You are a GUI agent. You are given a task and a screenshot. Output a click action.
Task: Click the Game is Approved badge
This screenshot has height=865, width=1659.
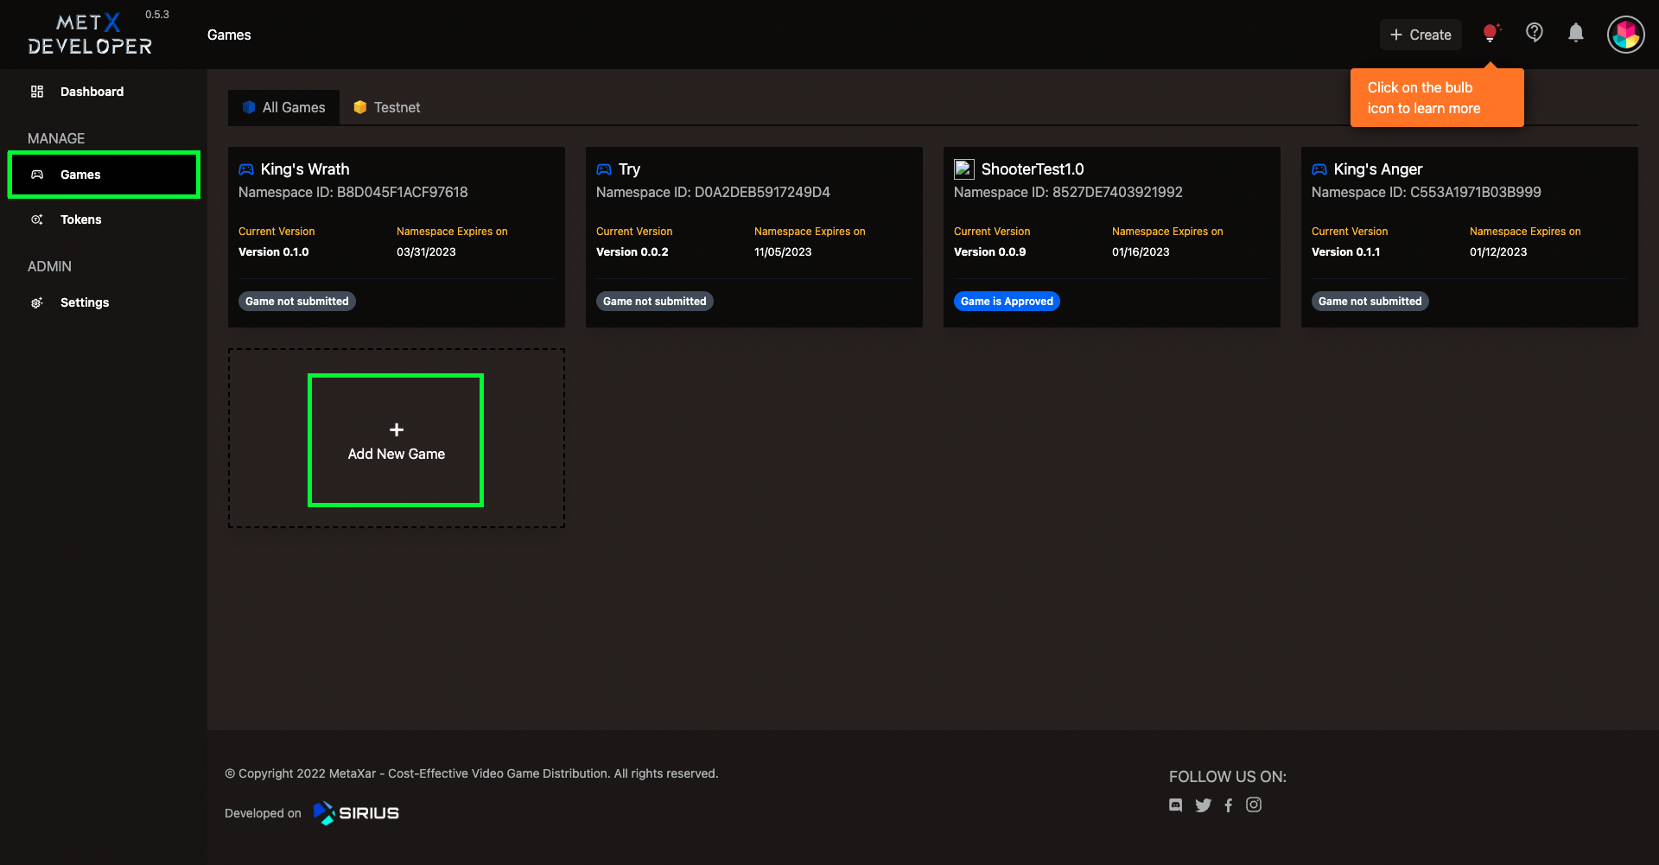coord(1007,301)
